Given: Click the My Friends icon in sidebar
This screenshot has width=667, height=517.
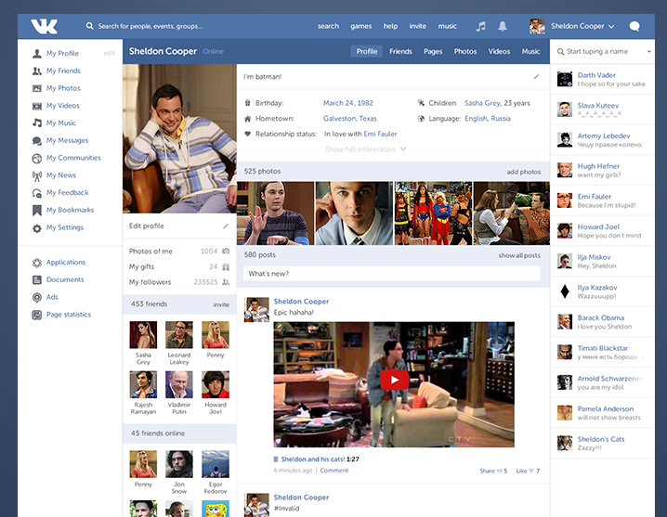Looking at the screenshot, I should click(x=37, y=71).
